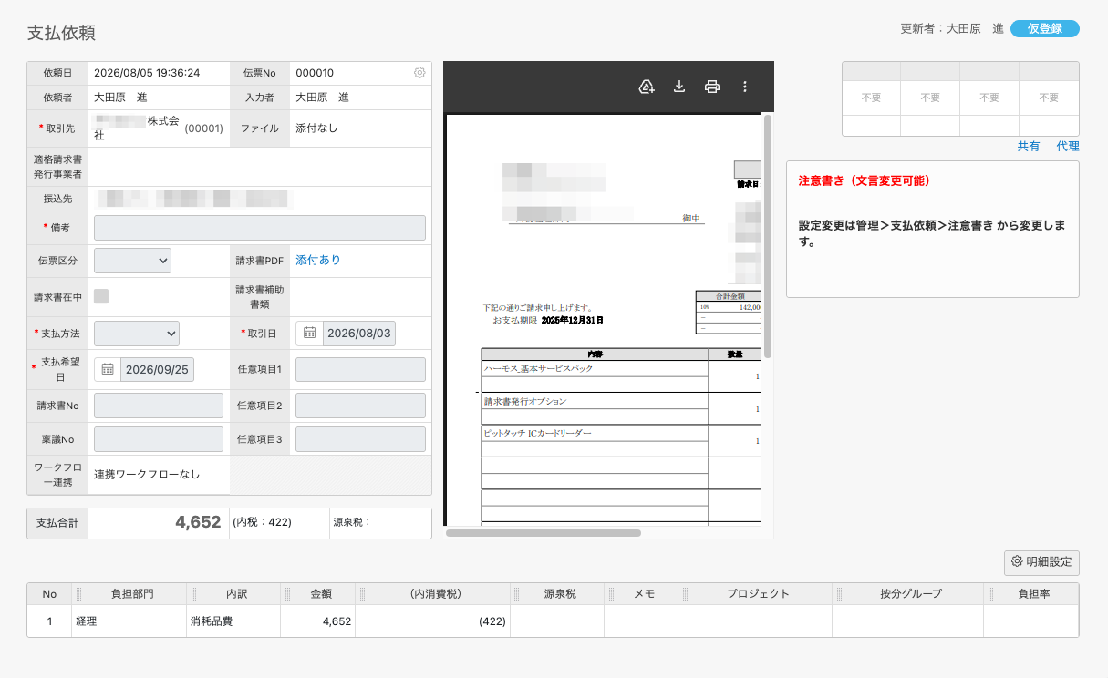Download the invoice PDF
This screenshot has height=678, width=1108.
click(x=679, y=87)
